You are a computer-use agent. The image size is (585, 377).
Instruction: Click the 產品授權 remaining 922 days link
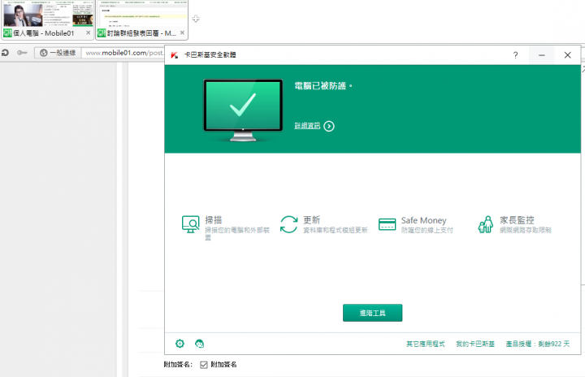coord(538,344)
